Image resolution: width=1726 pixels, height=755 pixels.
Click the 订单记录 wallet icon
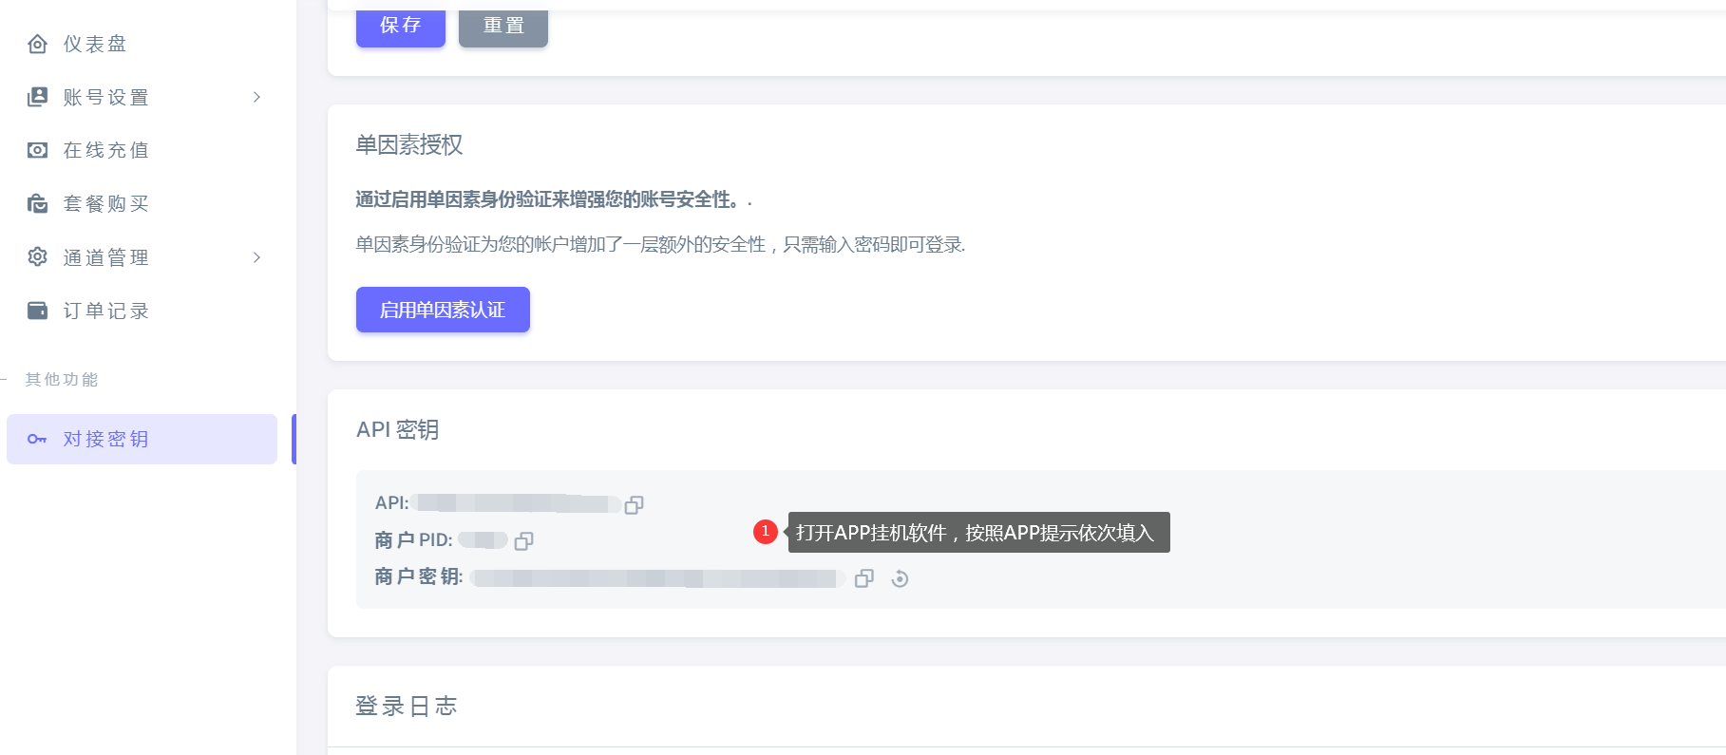pos(37,311)
